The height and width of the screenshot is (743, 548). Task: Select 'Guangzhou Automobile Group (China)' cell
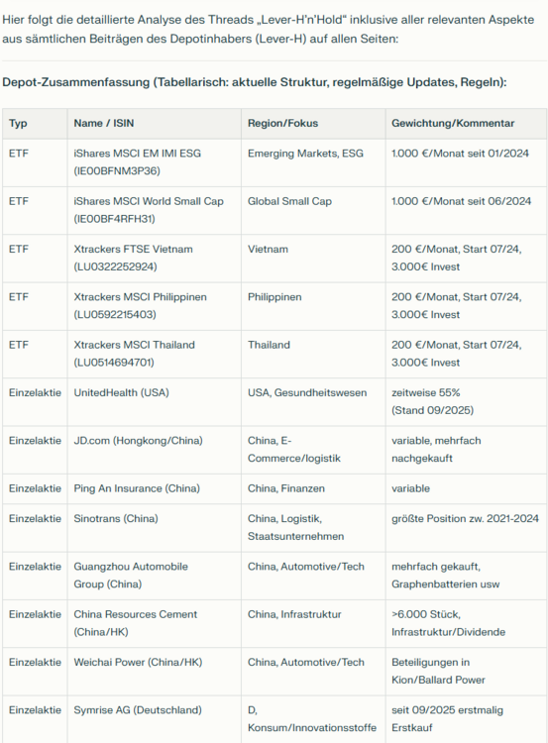click(154, 576)
